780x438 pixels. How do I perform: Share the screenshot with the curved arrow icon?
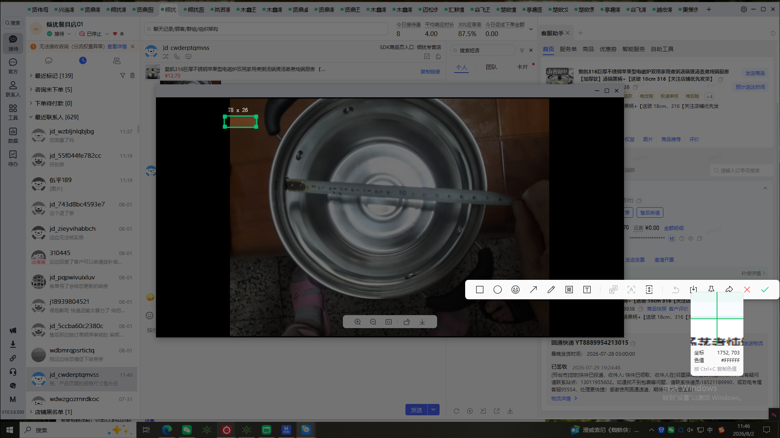coord(729,290)
